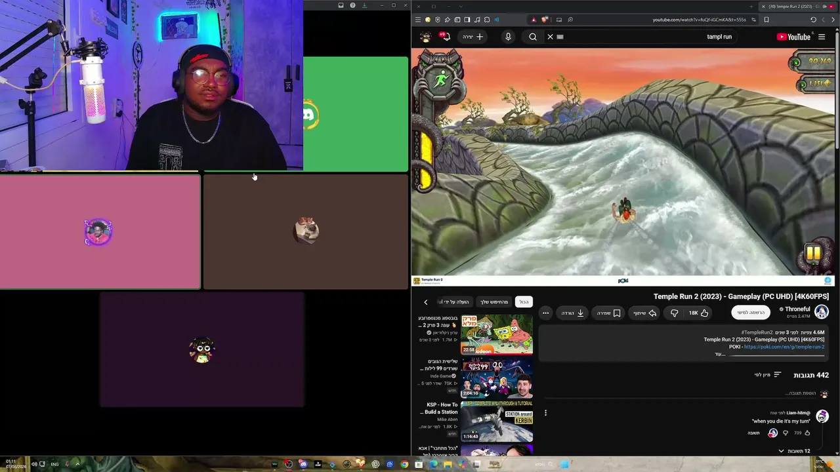Close the Temple Run 2 browser tab
Viewport: 840px width, 472px height.
pos(763,7)
